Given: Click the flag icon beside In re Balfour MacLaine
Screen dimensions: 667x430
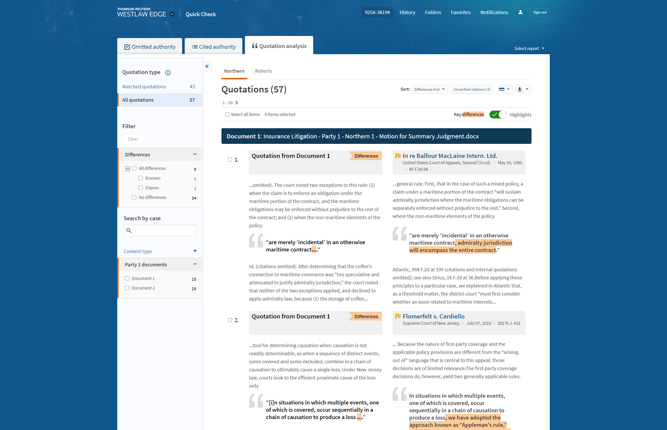Looking at the screenshot, I should tap(398, 156).
